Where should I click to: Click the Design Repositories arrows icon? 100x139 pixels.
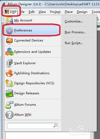pyautogui.click(x=9, y=83)
